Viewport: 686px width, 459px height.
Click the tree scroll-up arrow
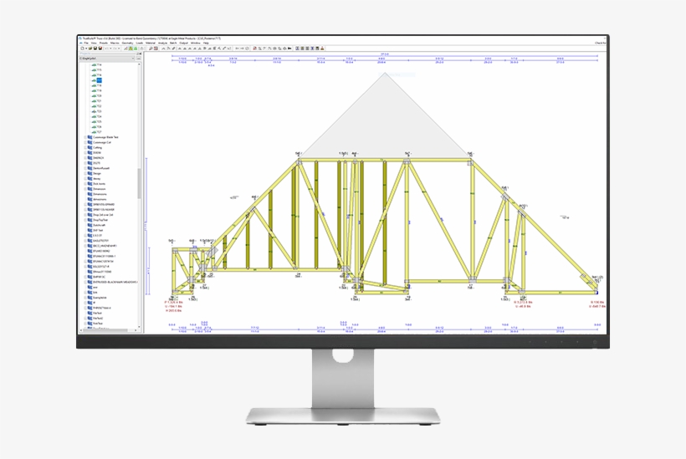[139, 64]
